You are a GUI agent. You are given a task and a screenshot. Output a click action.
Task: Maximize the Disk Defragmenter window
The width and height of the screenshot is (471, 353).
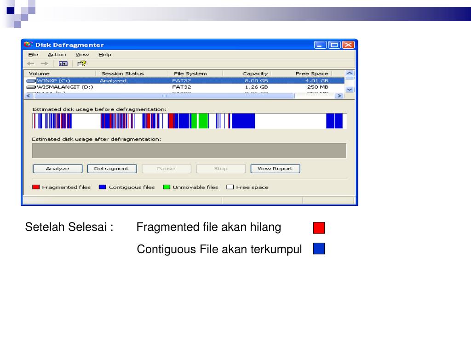coord(334,45)
